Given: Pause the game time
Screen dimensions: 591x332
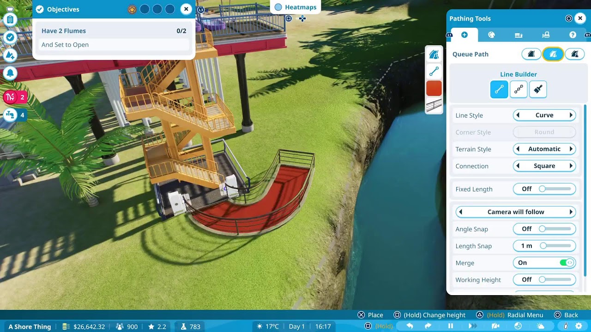Looking at the screenshot, I should tap(451, 326).
